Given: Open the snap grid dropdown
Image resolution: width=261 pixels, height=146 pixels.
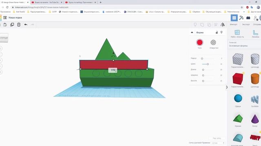Looking at the screenshot, I should (x=218, y=143).
